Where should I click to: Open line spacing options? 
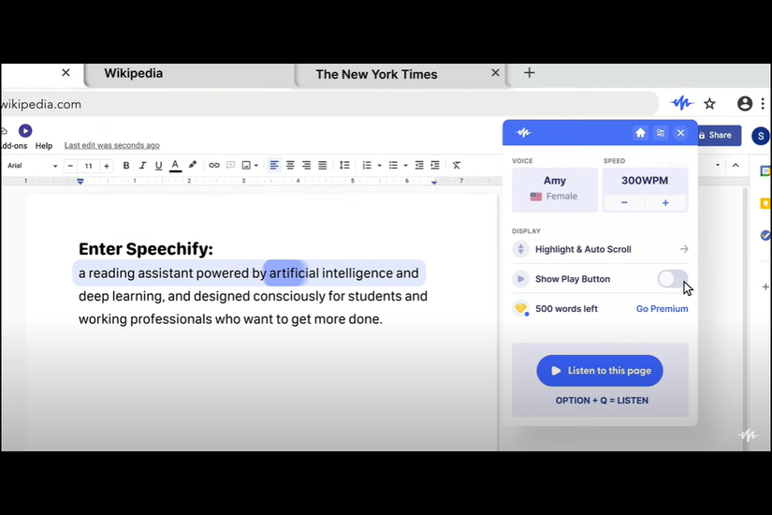click(344, 165)
